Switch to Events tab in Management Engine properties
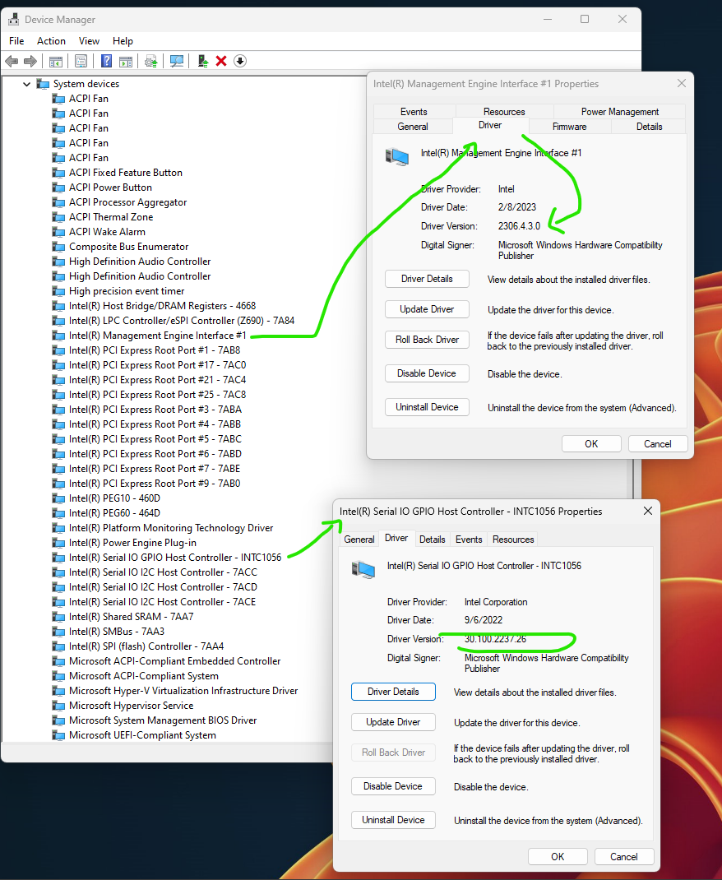The image size is (722, 880). [414, 112]
